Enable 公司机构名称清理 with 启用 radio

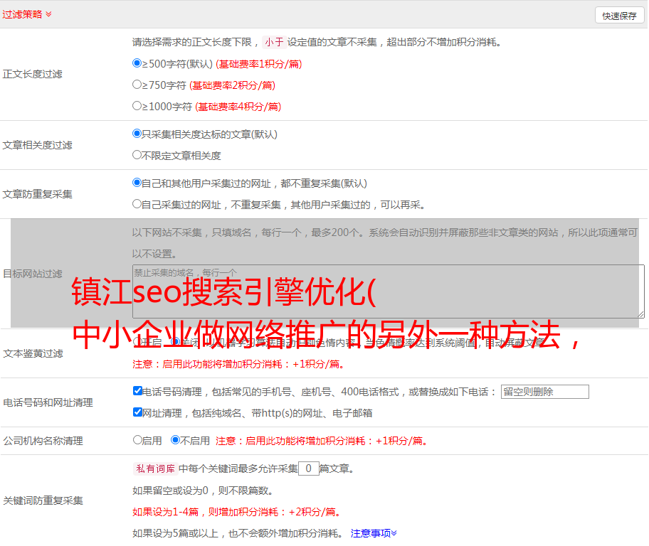tap(137, 440)
